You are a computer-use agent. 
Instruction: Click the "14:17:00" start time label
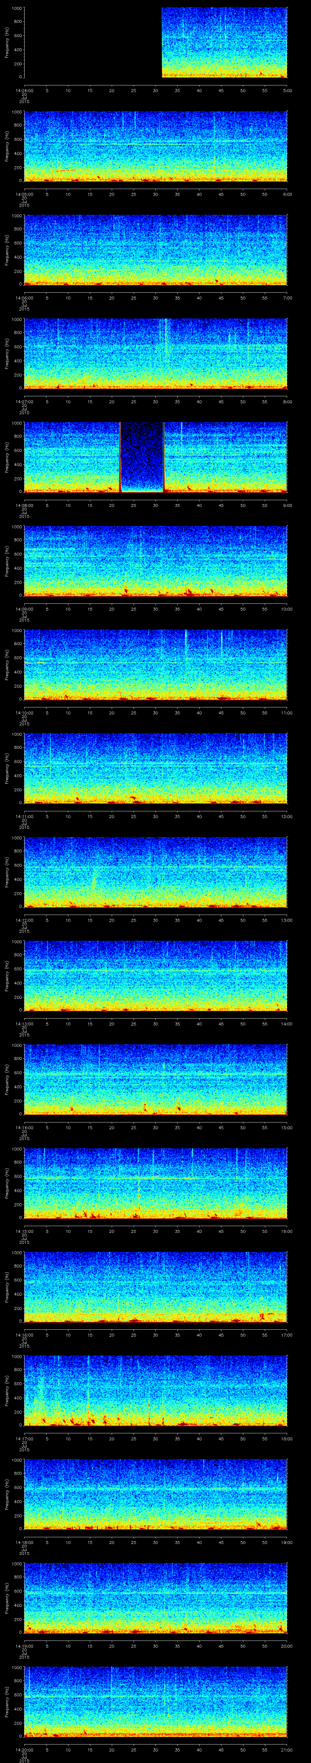[24, 1438]
